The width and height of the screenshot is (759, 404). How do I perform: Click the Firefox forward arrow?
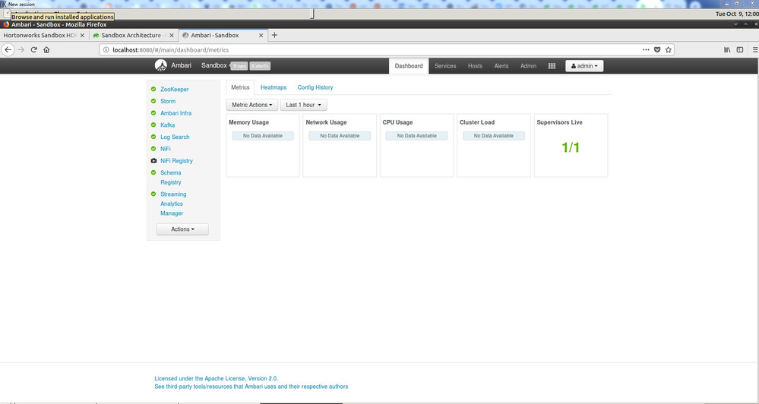click(21, 49)
